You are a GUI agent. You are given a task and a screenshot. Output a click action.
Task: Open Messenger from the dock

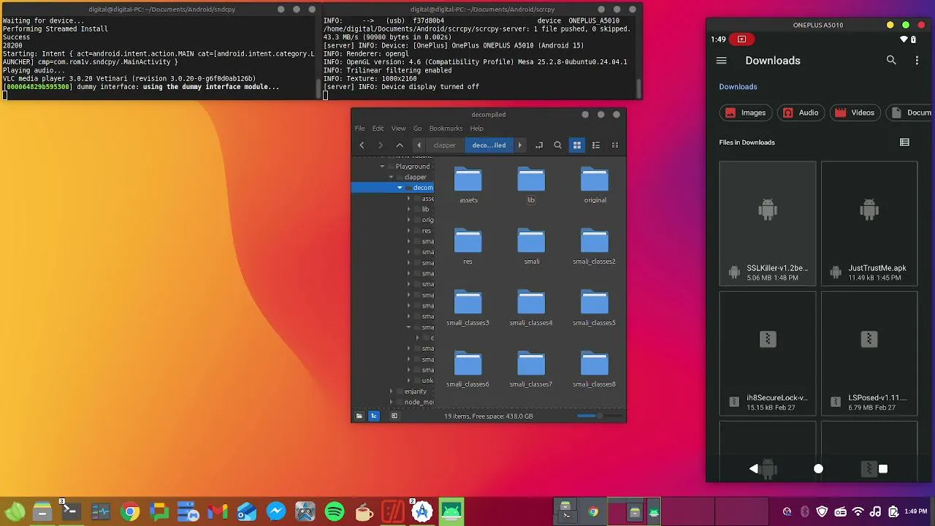(x=276, y=512)
